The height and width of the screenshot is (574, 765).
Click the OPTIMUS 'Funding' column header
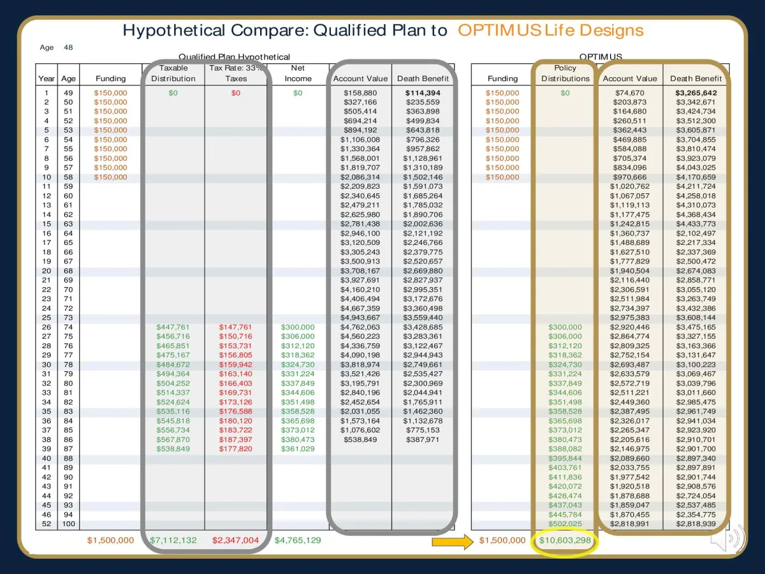pyautogui.click(x=502, y=78)
